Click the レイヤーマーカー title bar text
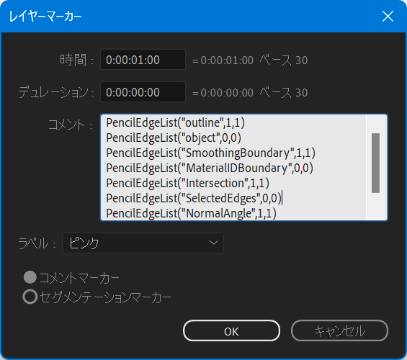The height and width of the screenshot is (360, 407). [45, 17]
